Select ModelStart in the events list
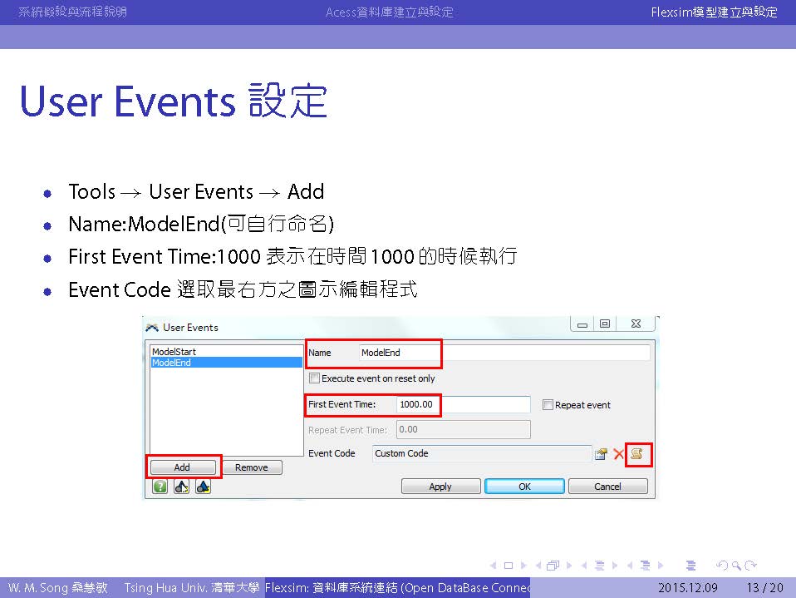Viewport: 796px width, 598px height. 174,352
